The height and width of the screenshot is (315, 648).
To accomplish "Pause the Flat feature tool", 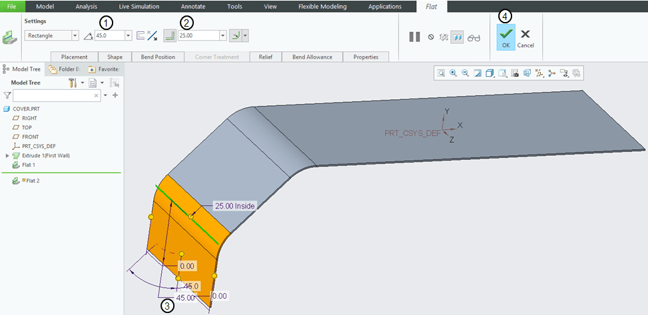I will (x=414, y=37).
